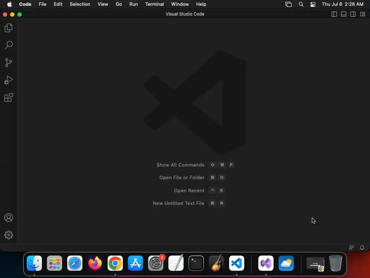Open Weather app from the Dock
This screenshot has height=278, width=370.
point(286,263)
